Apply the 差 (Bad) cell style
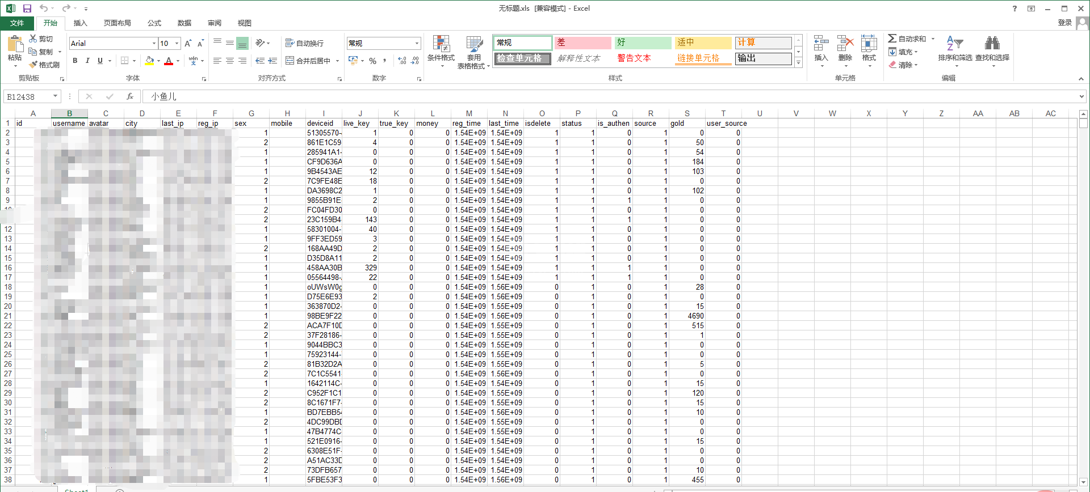This screenshot has width=1090, height=492. [x=582, y=43]
